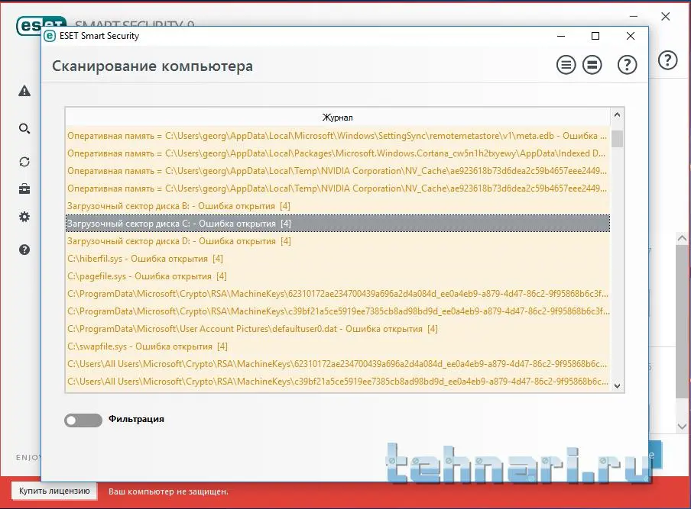Open the settings gear icon in sidebar
The width and height of the screenshot is (691, 509).
click(24, 217)
